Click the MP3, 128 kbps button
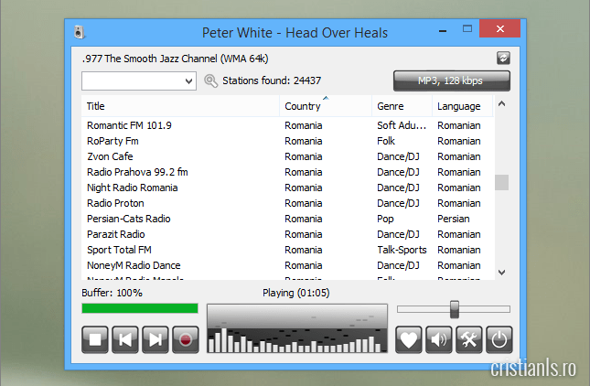 [451, 81]
